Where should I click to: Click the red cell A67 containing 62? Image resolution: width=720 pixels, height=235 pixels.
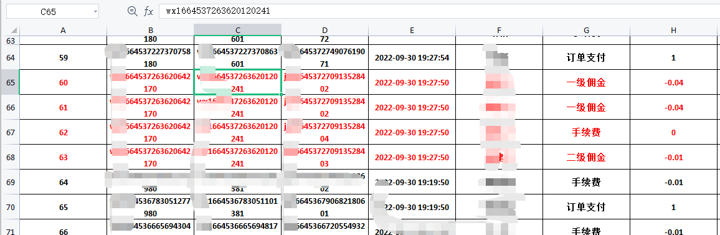pyautogui.click(x=64, y=132)
